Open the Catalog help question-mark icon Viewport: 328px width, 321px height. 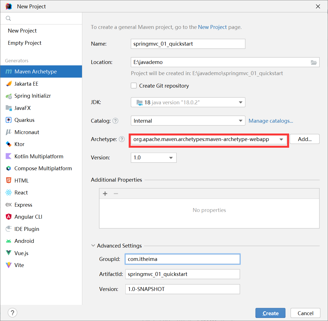coord(115,121)
